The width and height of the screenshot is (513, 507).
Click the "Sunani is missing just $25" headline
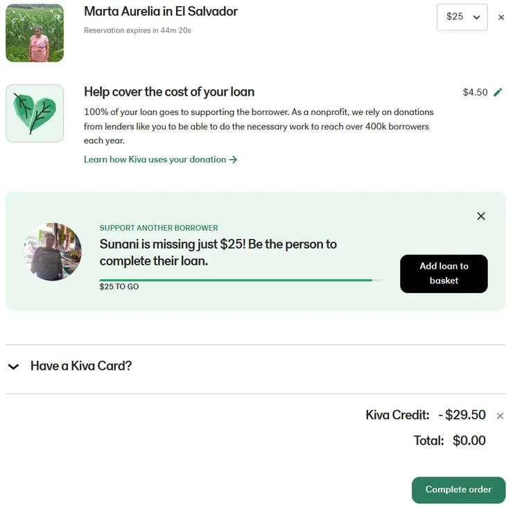click(218, 252)
